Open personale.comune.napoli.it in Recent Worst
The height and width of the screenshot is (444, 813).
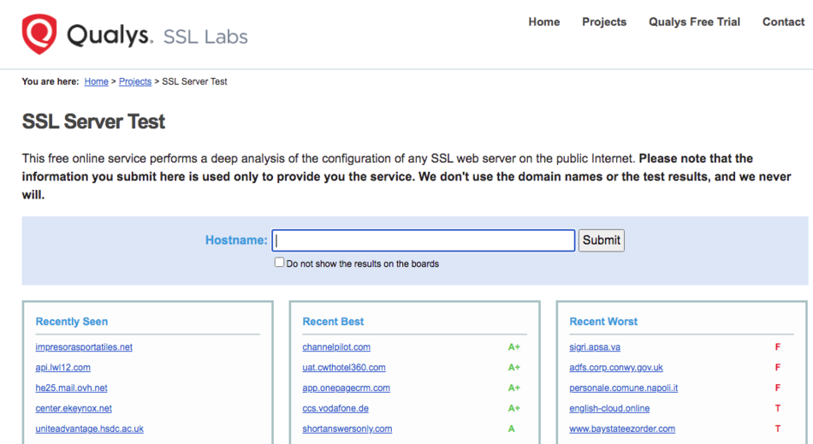(x=623, y=388)
